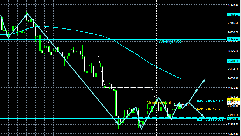Select the 74798.10 price scale value
The image size is (241, 136).
233,78
